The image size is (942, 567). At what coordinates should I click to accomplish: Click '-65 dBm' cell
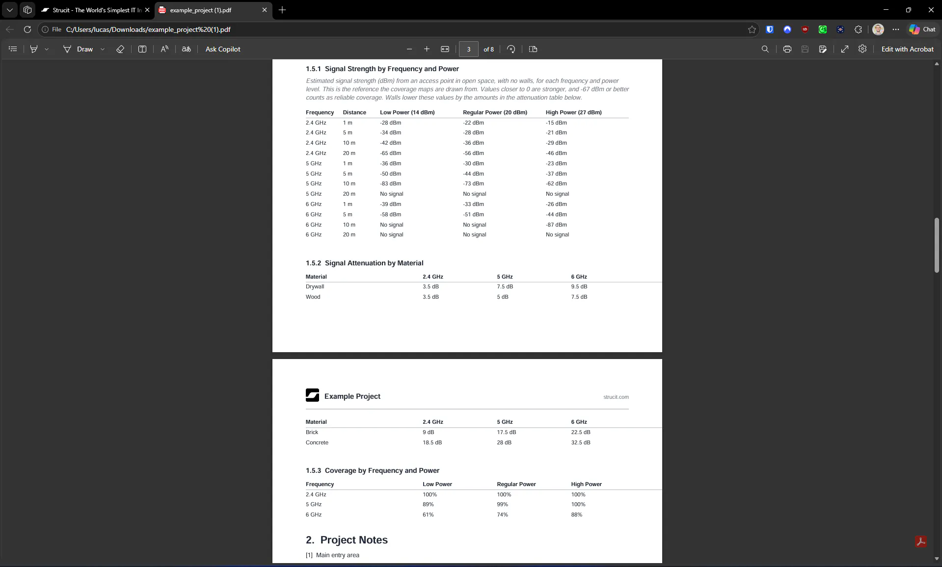[x=390, y=153]
